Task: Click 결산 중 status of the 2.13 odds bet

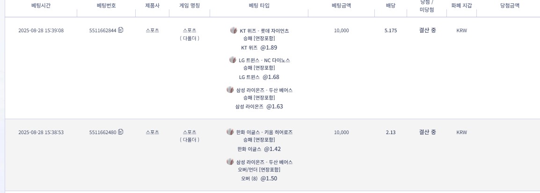Action: coord(427,132)
